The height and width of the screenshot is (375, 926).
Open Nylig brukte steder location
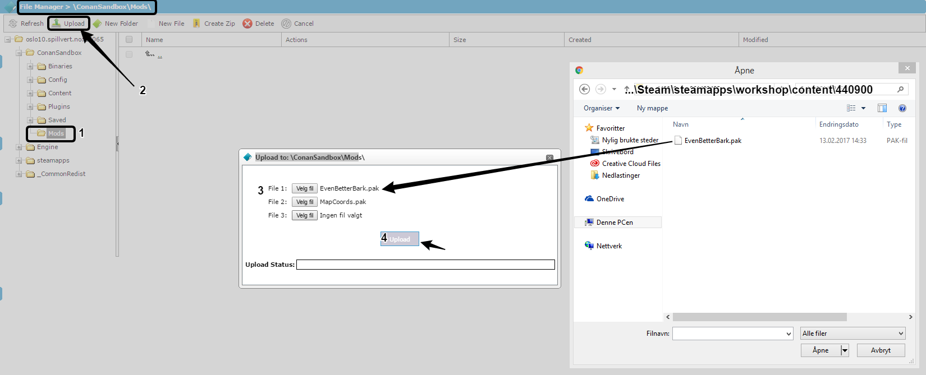[x=630, y=140]
